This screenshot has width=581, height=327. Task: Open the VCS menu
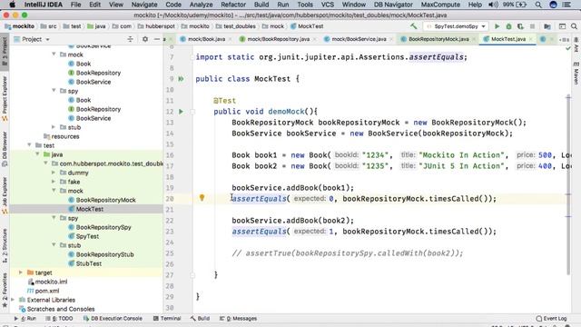coord(327,5)
